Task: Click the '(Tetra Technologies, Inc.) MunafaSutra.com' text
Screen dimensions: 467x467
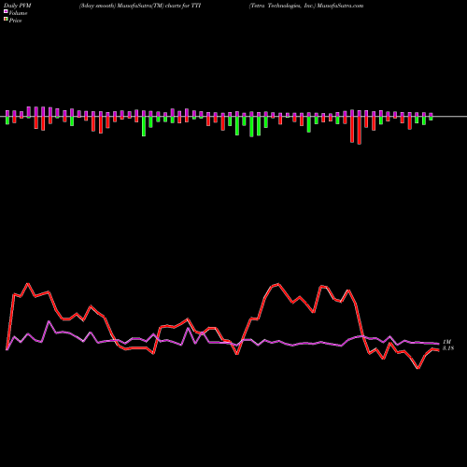Action: [306, 6]
